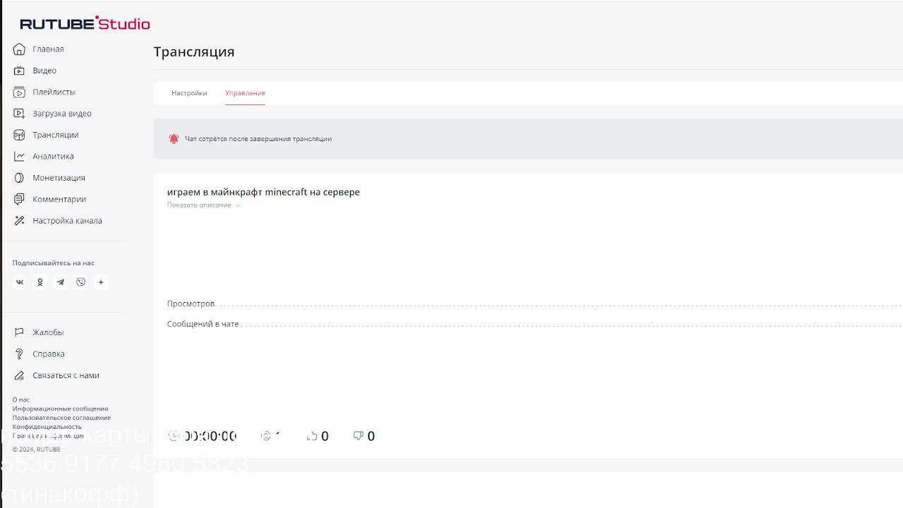Click the Загрузка видео upload icon
The height and width of the screenshot is (508, 903).
pos(19,114)
